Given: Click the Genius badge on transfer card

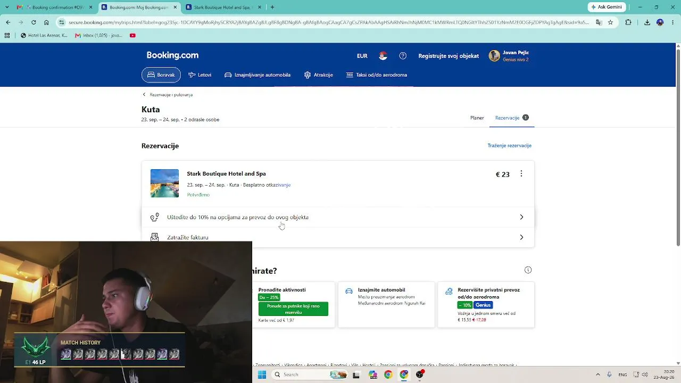Looking at the screenshot, I should click(483, 305).
